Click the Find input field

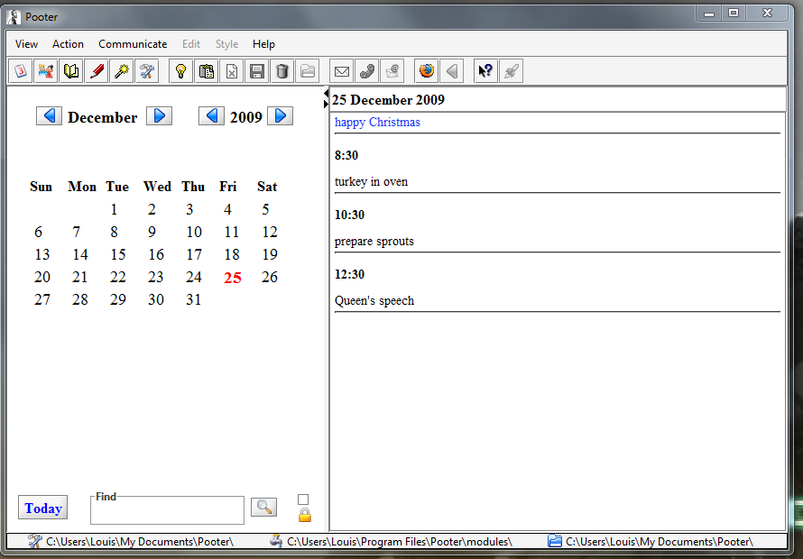coord(168,510)
